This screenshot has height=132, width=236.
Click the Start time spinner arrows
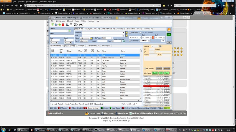click(151, 37)
